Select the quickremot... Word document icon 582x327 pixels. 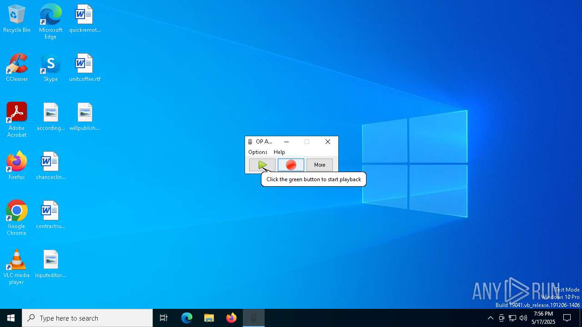[x=85, y=19]
